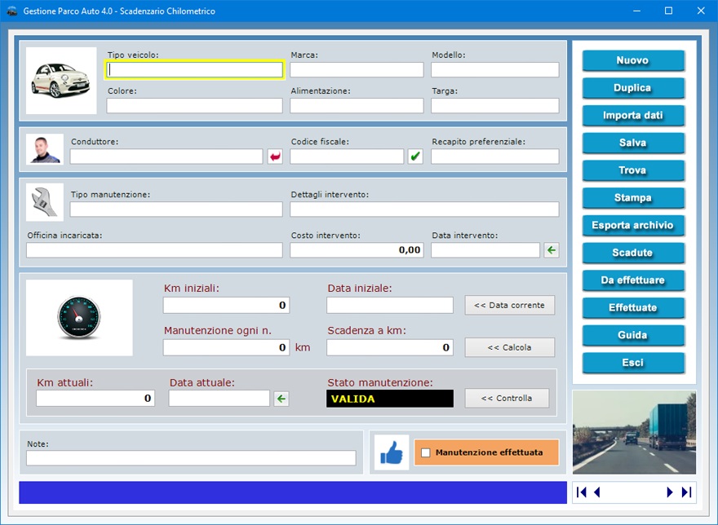
Task: Click the blue status bar
Action: point(293,492)
